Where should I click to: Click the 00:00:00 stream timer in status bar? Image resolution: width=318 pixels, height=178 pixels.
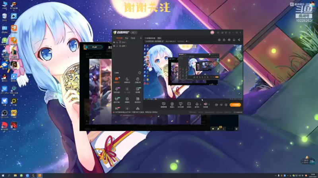(x=238, y=112)
